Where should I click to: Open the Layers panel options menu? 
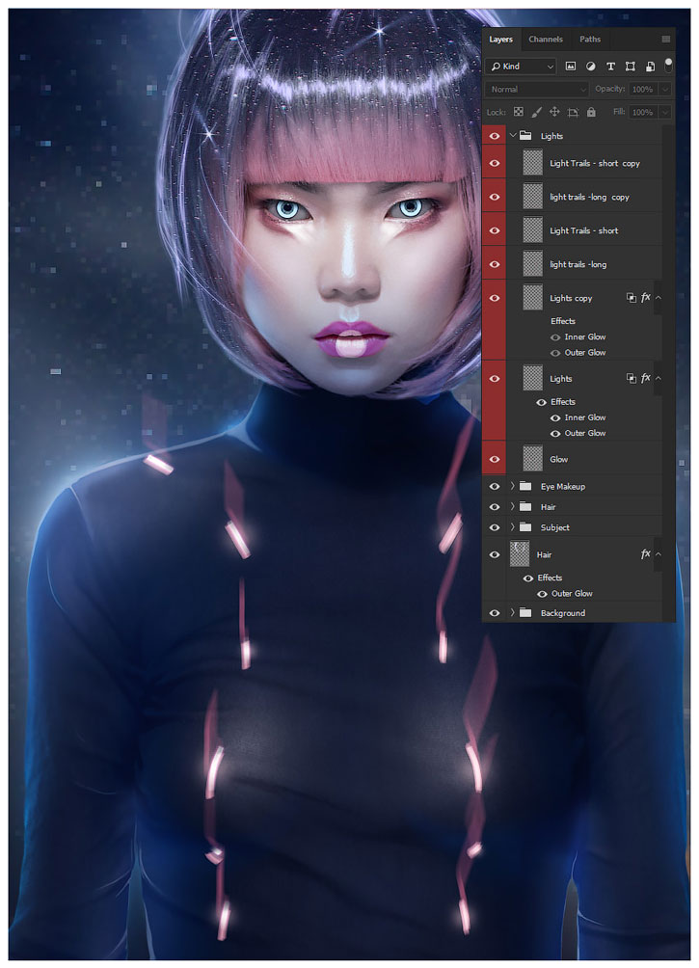665,40
